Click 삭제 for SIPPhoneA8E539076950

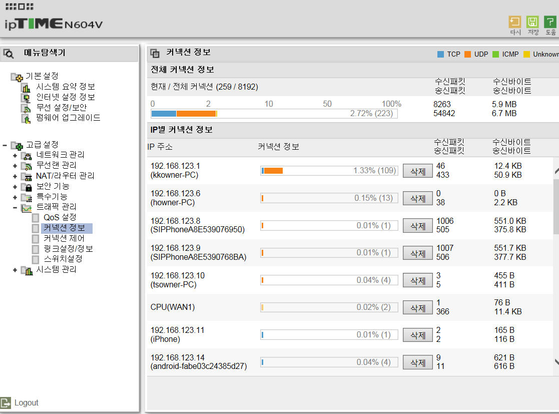click(x=418, y=226)
